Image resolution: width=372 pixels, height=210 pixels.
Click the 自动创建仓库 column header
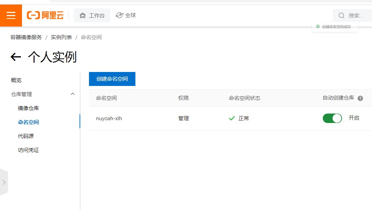point(338,98)
